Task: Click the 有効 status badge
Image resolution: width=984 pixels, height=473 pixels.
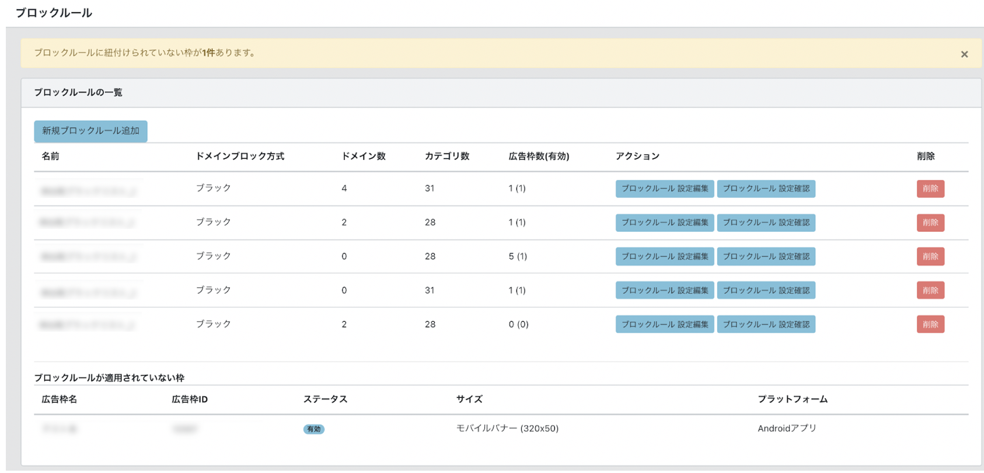Action: click(314, 429)
